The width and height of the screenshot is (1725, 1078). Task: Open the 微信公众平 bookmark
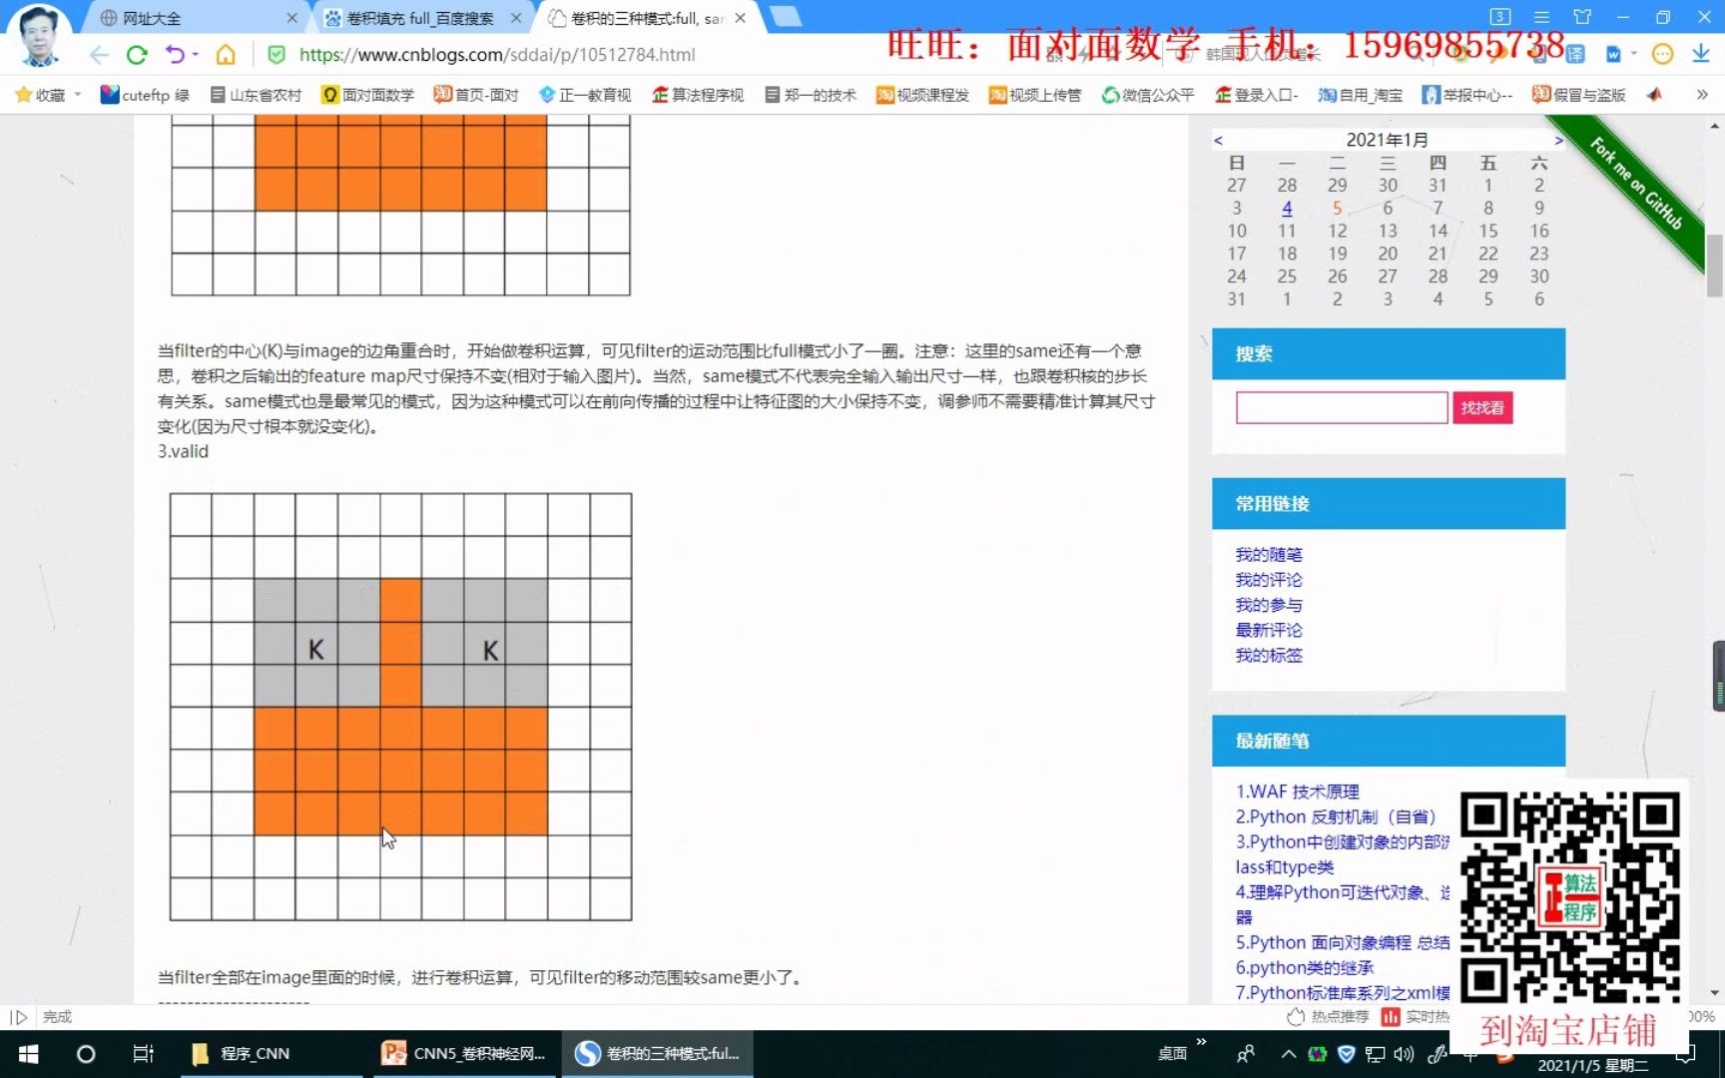pyautogui.click(x=1148, y=95)
